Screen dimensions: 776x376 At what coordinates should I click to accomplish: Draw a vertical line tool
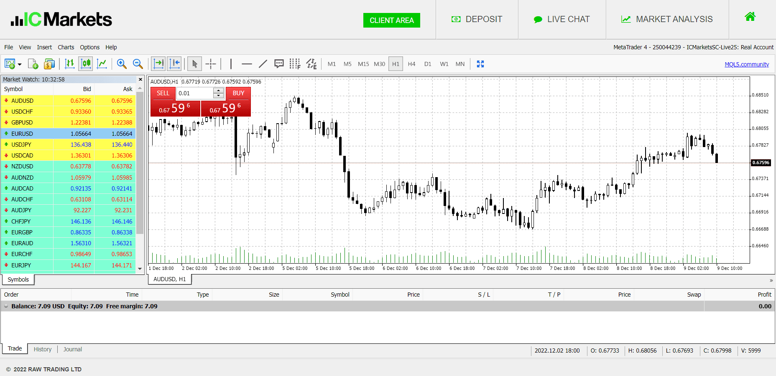[x=231, y=64]
